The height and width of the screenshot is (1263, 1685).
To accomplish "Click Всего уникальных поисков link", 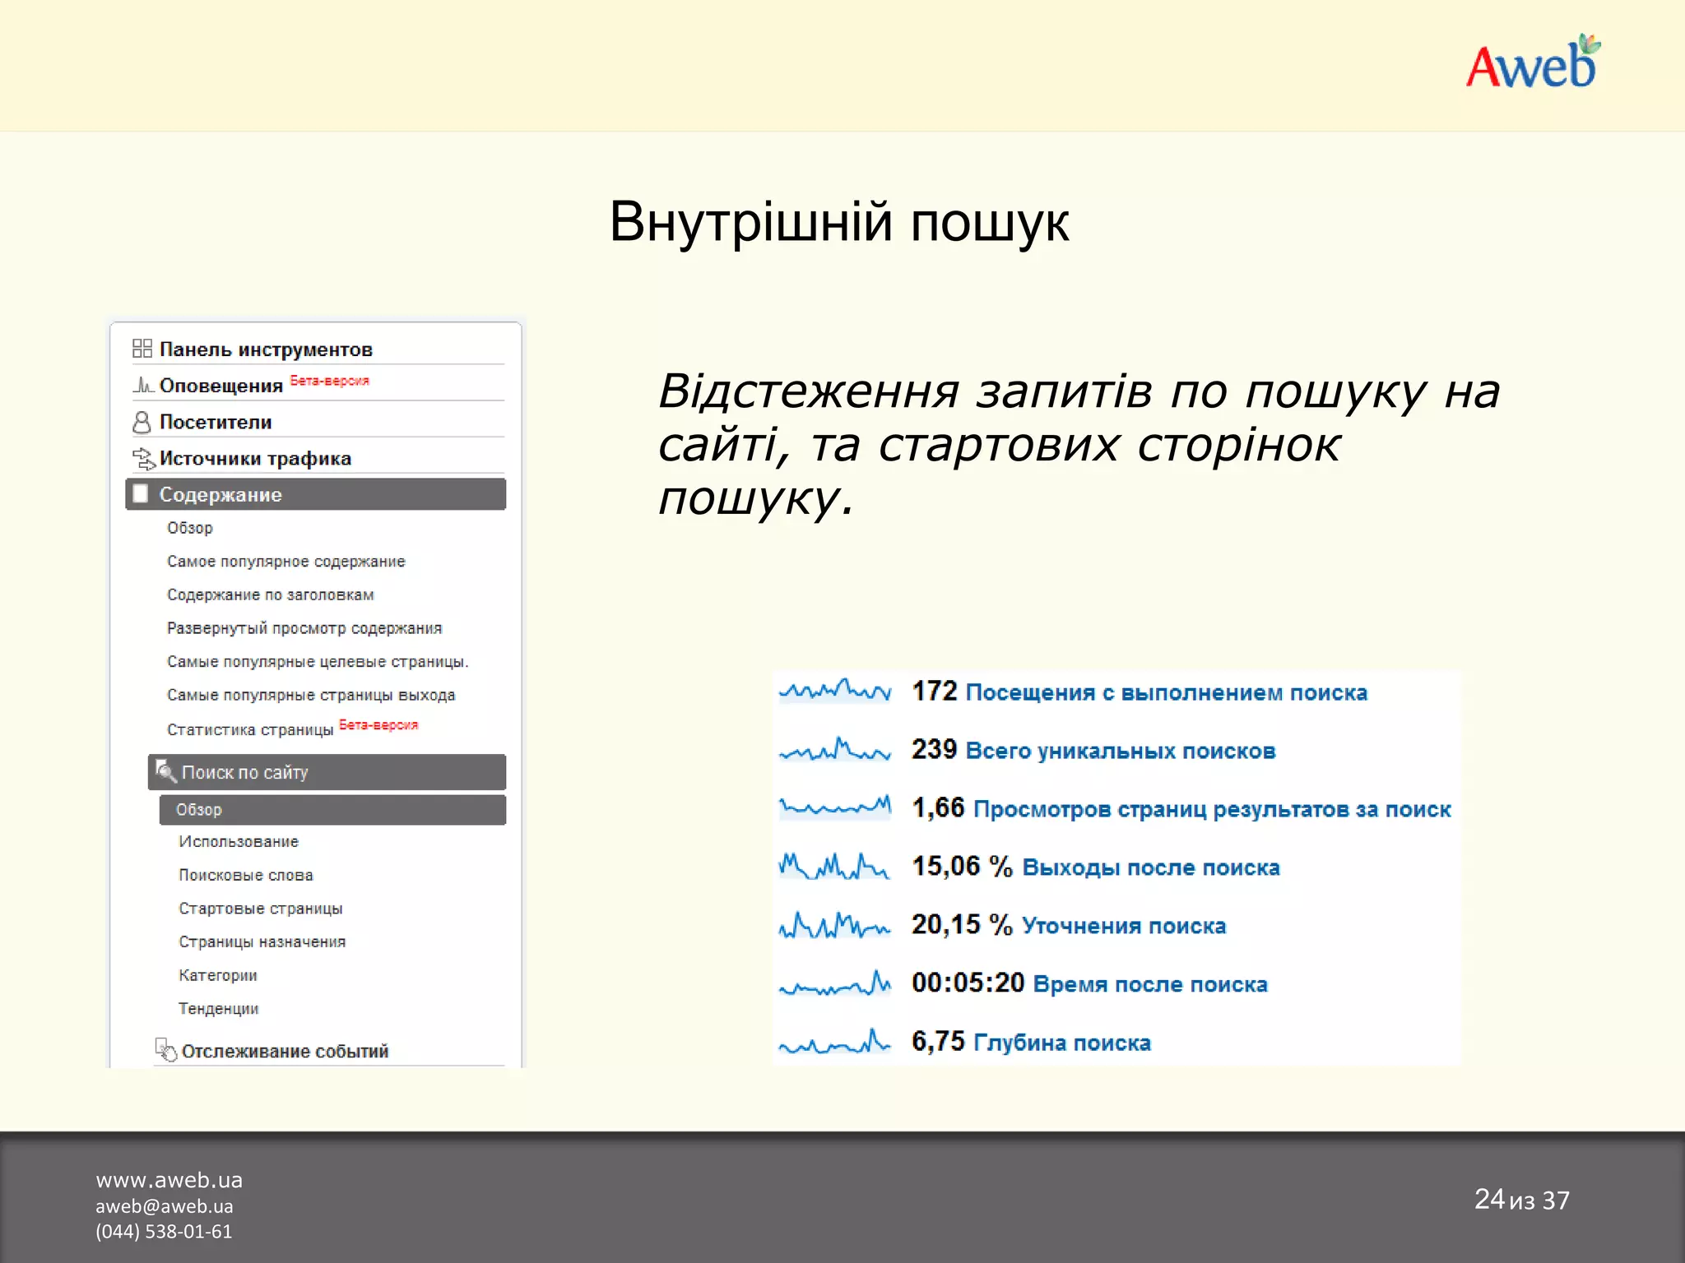I will coord(1121,752).
